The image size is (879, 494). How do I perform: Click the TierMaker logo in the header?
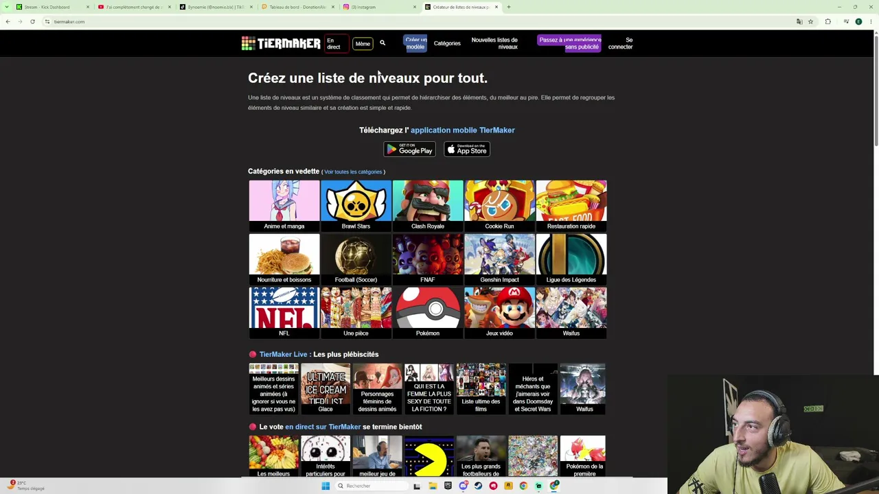281,44
